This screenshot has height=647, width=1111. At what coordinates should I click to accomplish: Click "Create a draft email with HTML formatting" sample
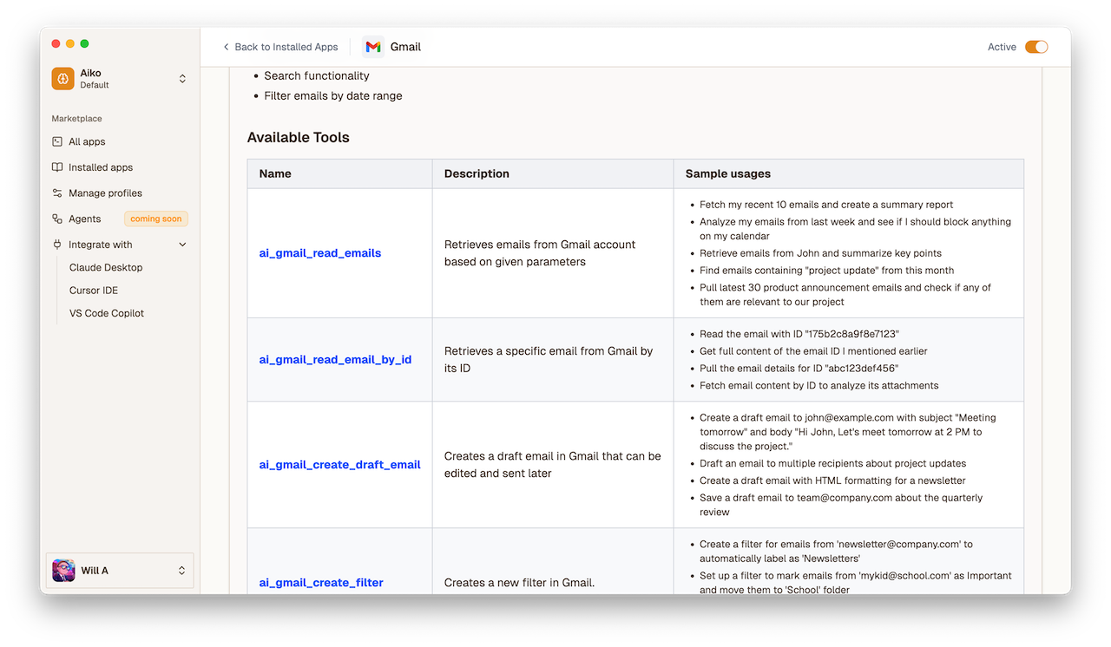pyautogui.click(x=832, y=480)
